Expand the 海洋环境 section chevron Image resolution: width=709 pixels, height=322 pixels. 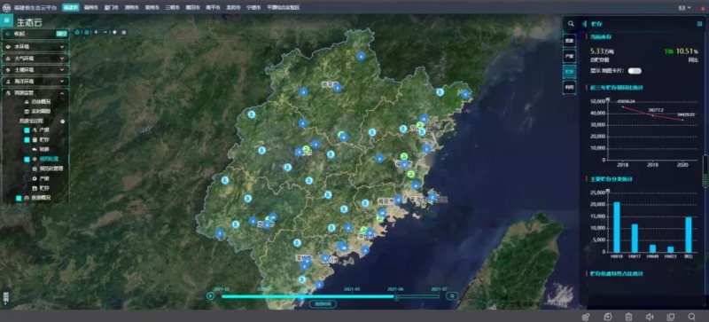pyautogui.click(x=61, y=82)
